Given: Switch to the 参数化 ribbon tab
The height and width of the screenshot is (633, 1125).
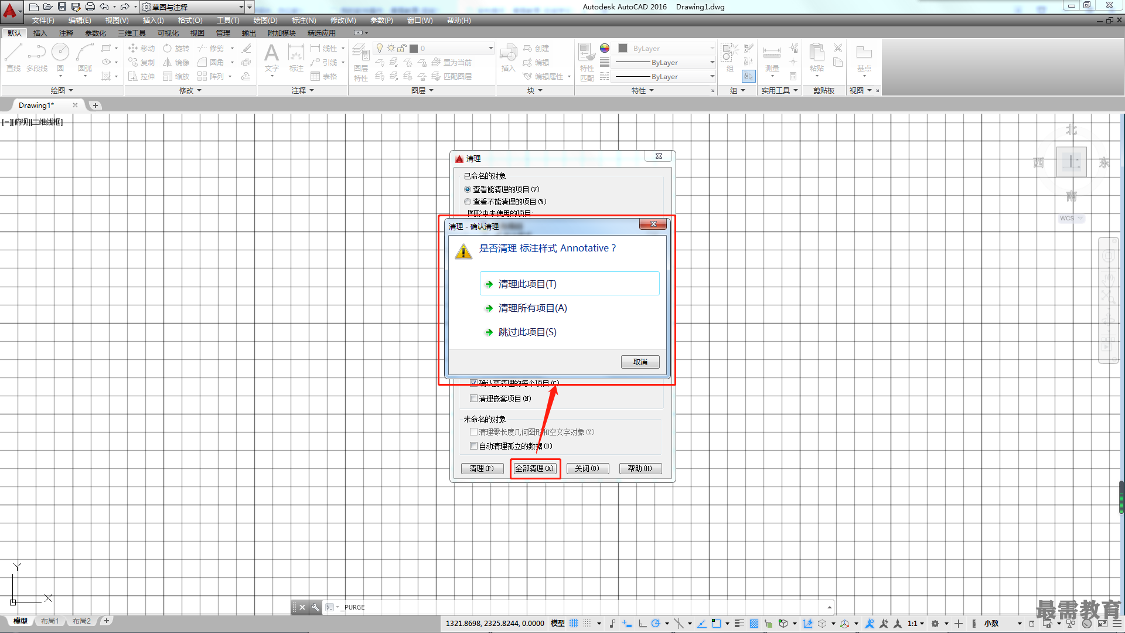Looking at the screenshot, I should [96, 33].
